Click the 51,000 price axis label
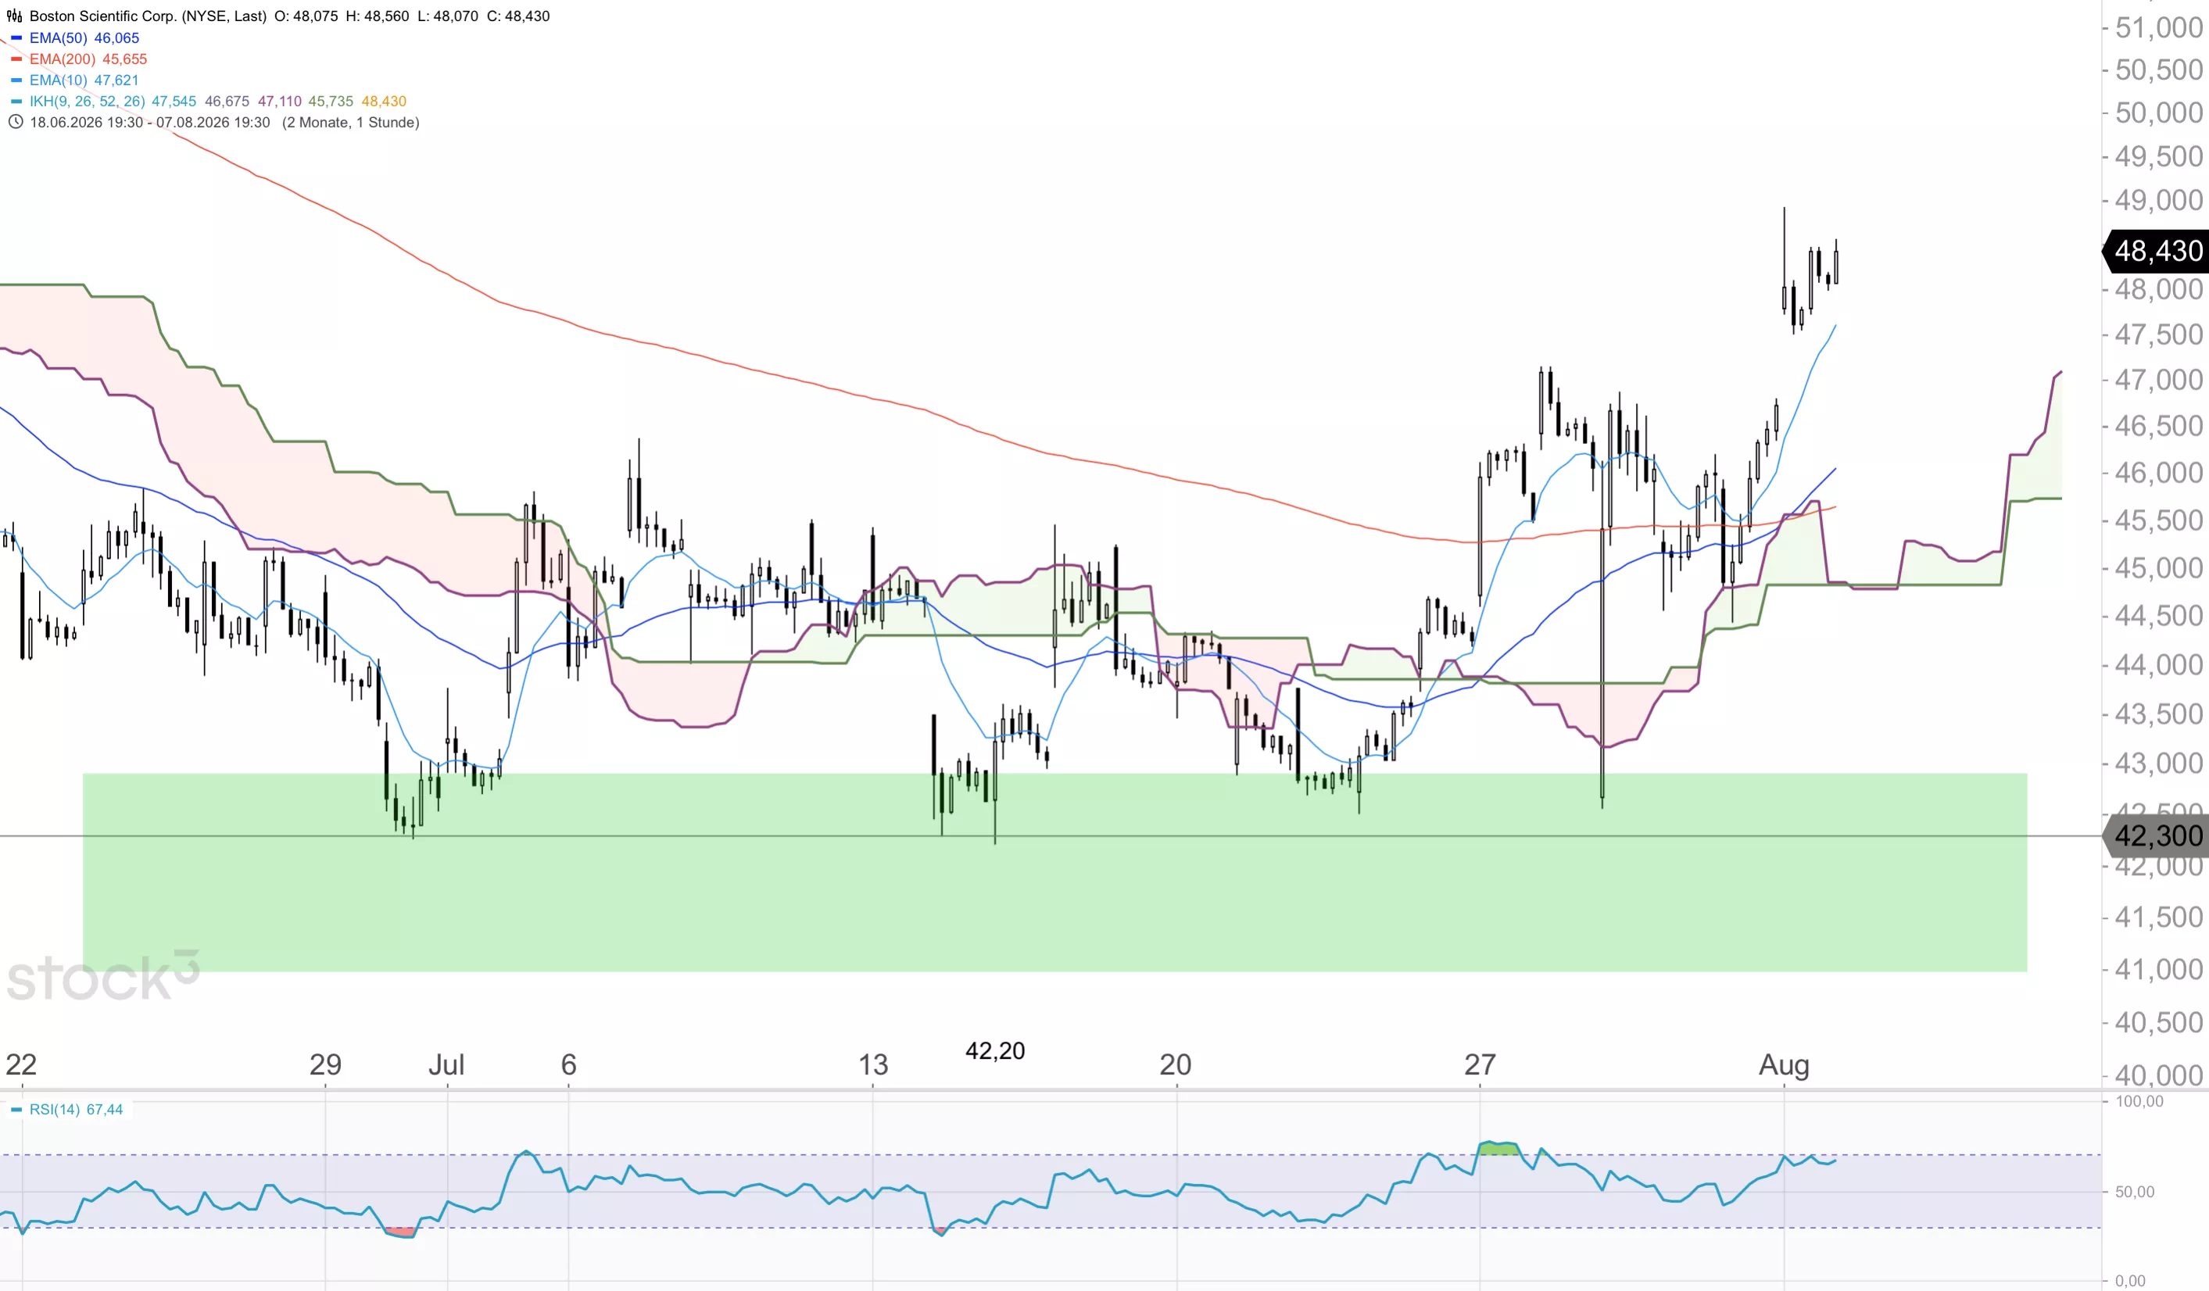The width and height of the screenshot is (2209, 1291). coord(2158,27)
